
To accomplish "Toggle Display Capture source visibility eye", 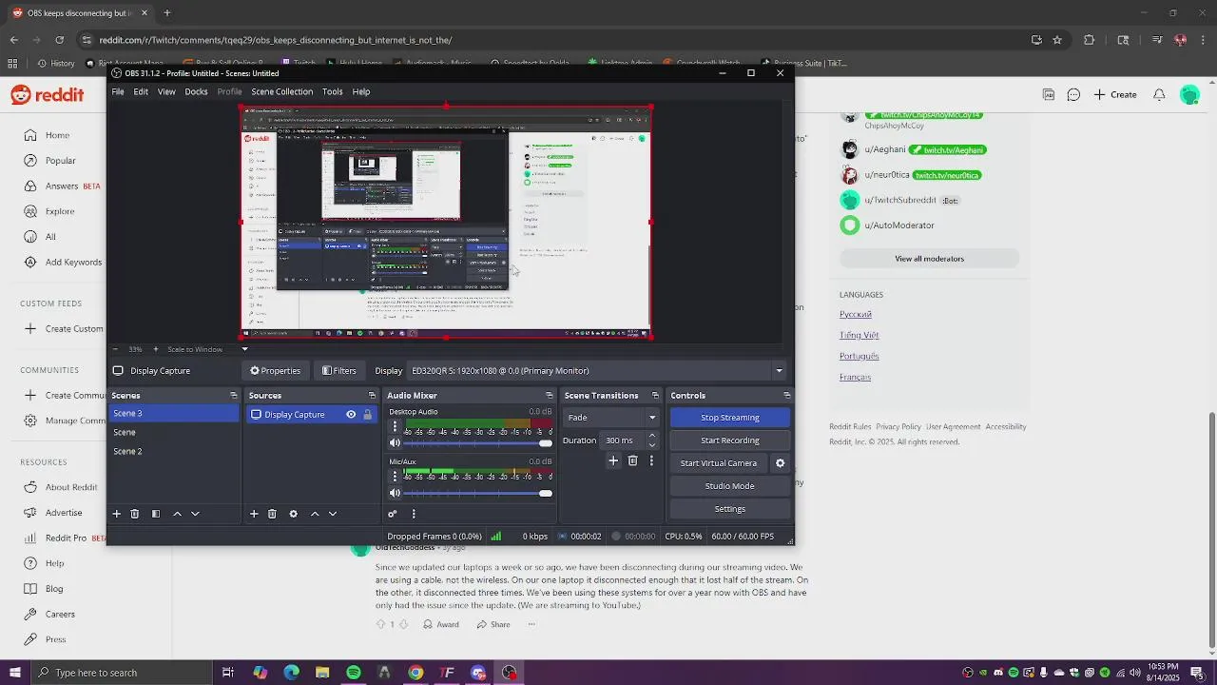I will (x=351, y=415).
